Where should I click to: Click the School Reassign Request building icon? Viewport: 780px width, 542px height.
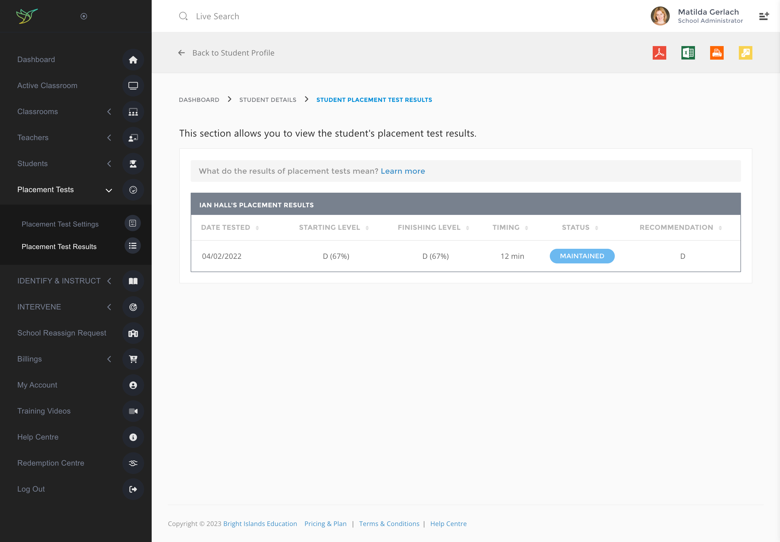(133, 333)
